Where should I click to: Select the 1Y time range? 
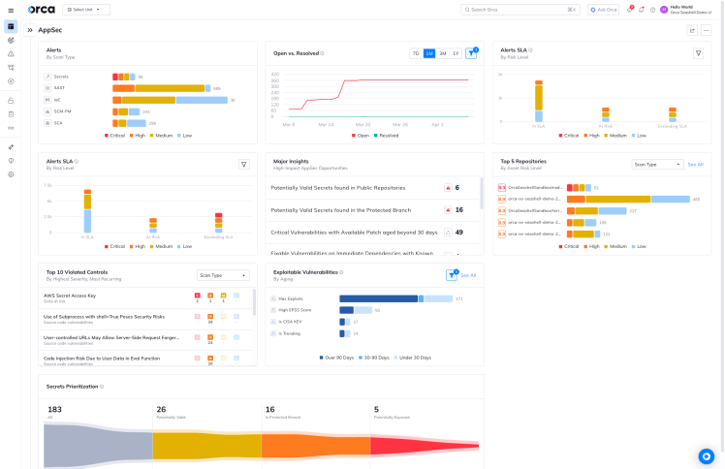(456, 53)
